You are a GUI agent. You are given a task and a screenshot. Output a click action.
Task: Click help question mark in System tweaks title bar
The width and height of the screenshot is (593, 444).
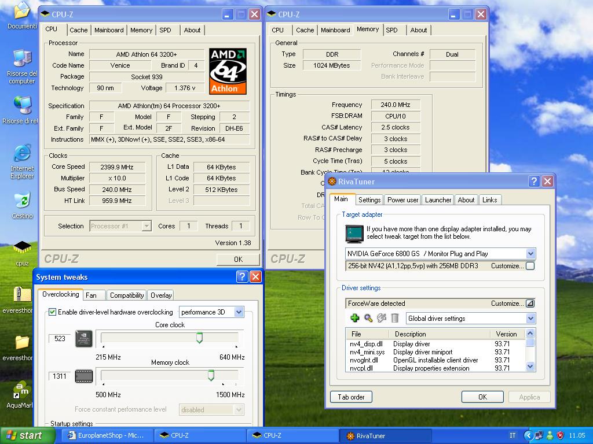(x=242, y=277)
